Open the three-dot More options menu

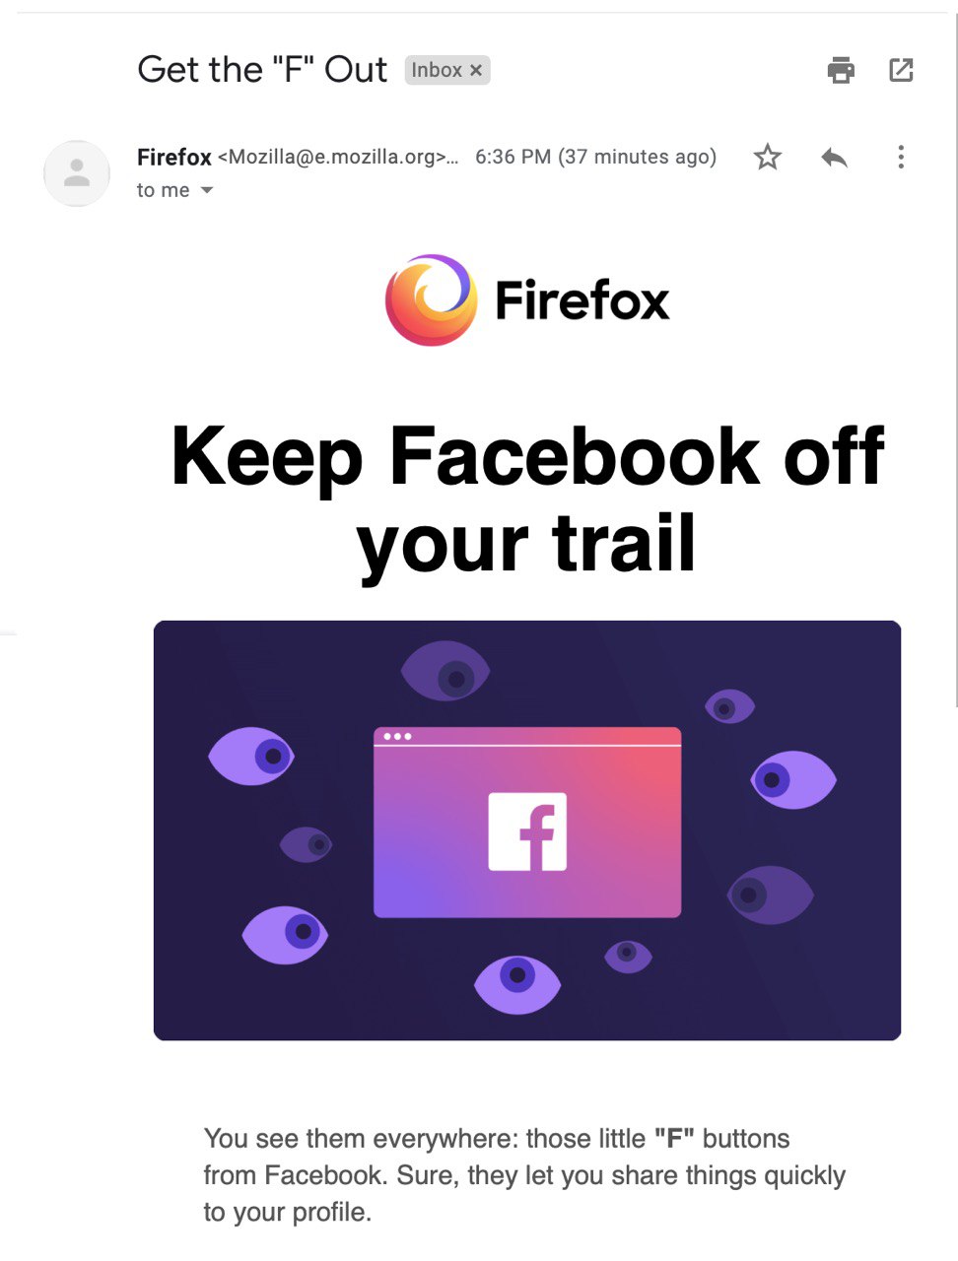(901, 157)
